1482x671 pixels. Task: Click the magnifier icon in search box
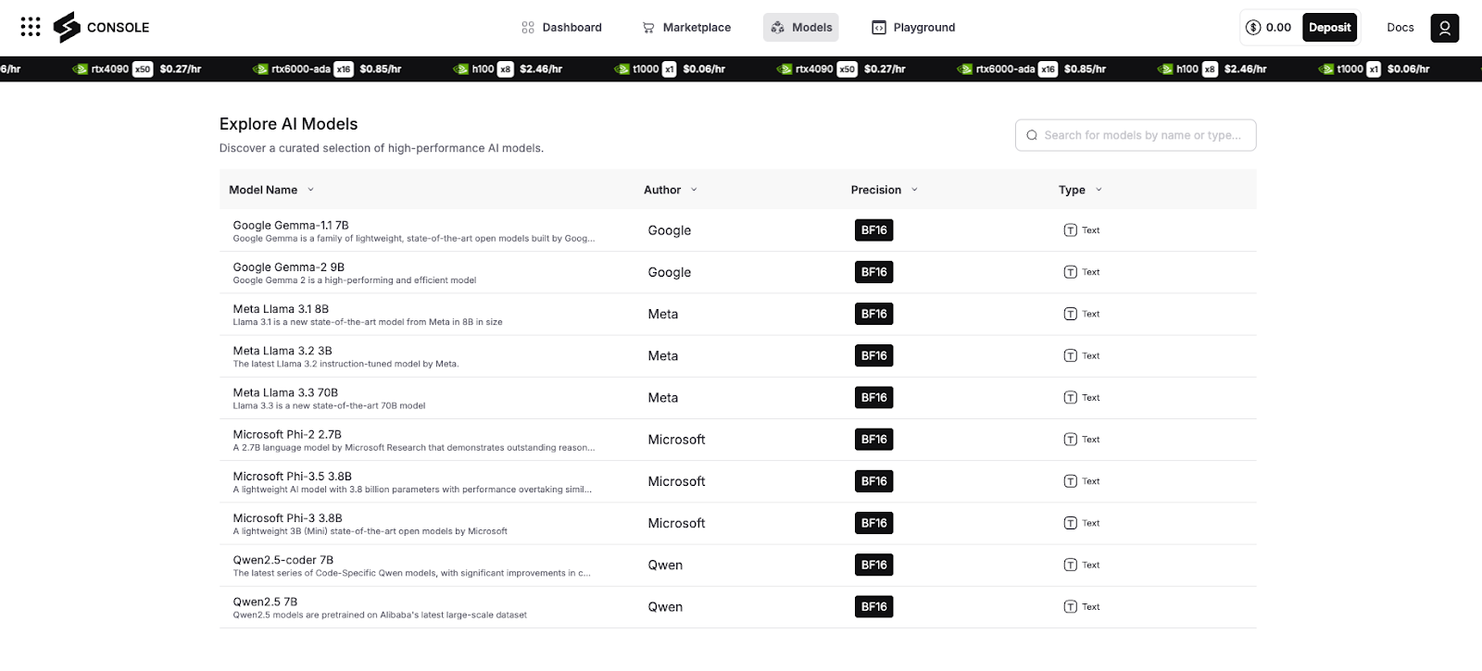point(1032,135)
